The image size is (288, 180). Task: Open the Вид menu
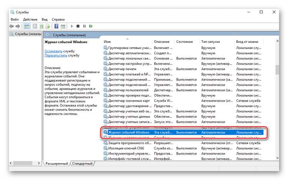[x=45, y=20]
